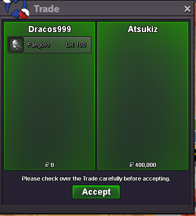Viewport: 196px width, 216px height.
Task: Click the Accept button
Action: [x=96, y=192]
